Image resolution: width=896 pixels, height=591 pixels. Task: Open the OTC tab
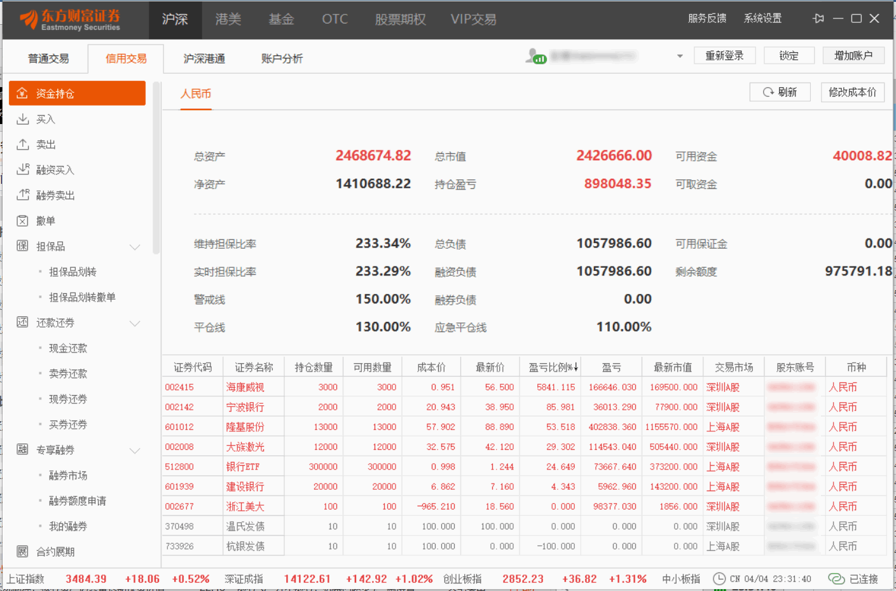pos(335,20)
